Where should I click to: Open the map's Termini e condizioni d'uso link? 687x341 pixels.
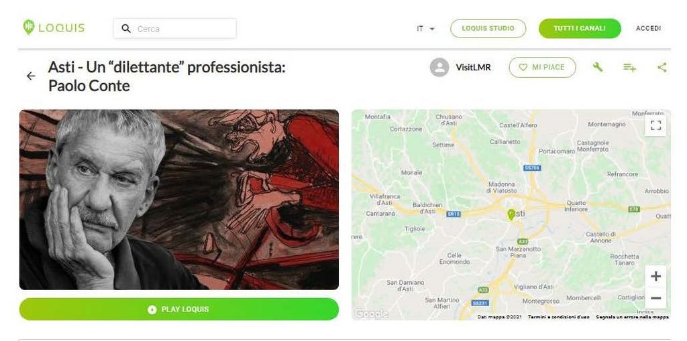(x=559, y=316)
